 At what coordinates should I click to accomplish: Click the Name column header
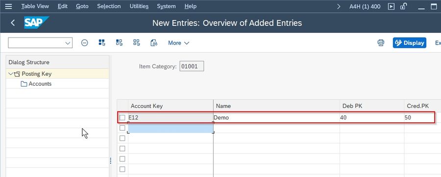click(x=276, y=106)
